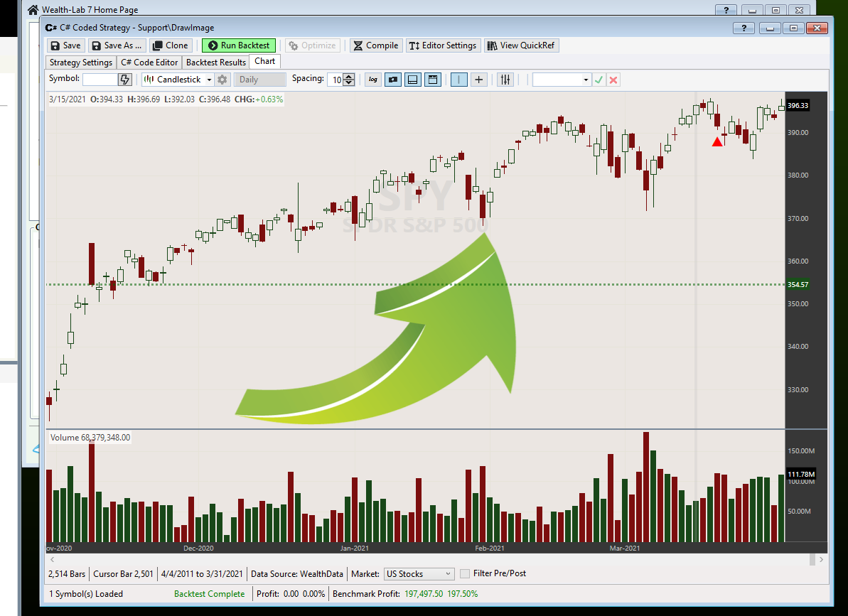
Task: Maximize the Coded Strategy window
Action: coord(793,28)
